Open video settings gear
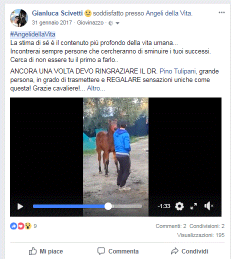Screen dimensions: 231x259 tap(179, 206)
